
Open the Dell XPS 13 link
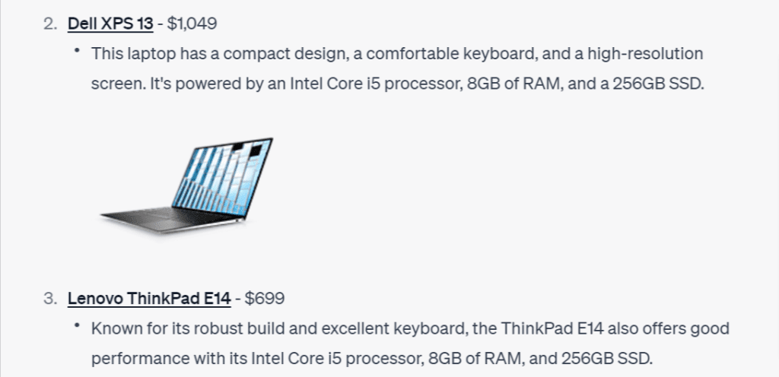110,24
